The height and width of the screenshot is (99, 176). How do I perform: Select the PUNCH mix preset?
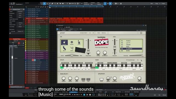[x=131, y=41]
